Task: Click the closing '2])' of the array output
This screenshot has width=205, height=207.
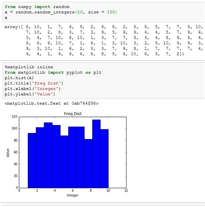Action: click(180, 54)
